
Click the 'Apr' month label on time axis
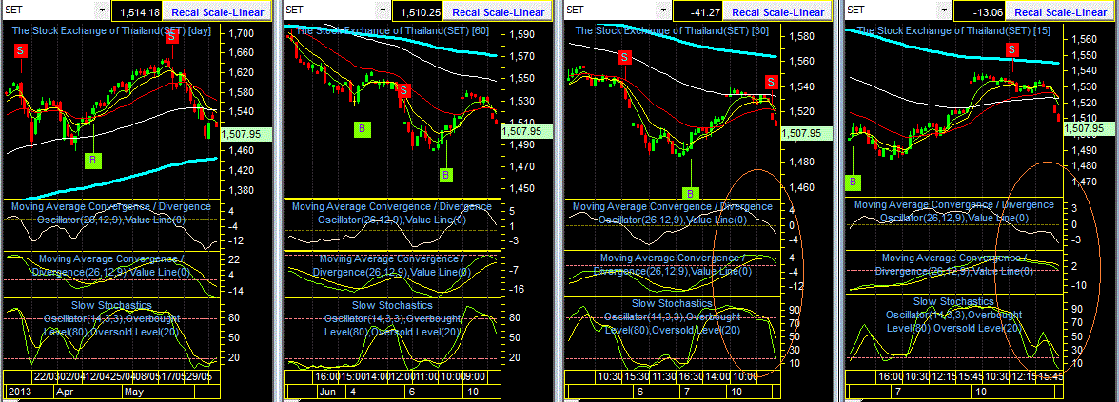[x=65, y=392]
